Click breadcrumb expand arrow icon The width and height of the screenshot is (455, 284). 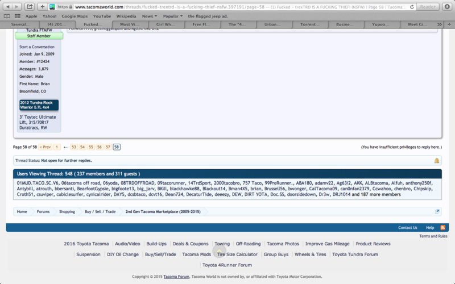437,211
